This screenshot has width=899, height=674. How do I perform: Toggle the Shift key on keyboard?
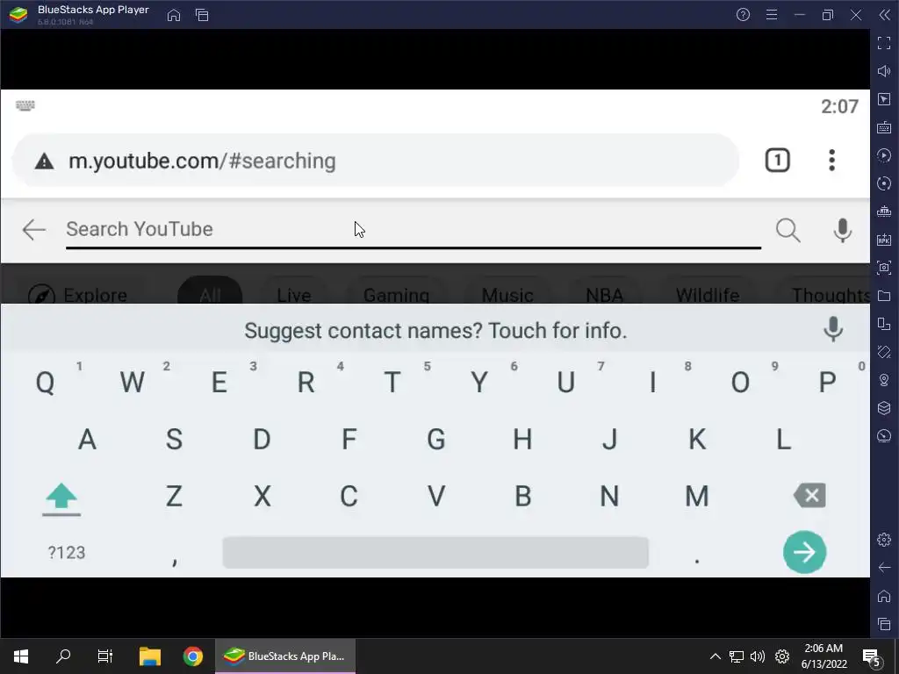point(61,498)
